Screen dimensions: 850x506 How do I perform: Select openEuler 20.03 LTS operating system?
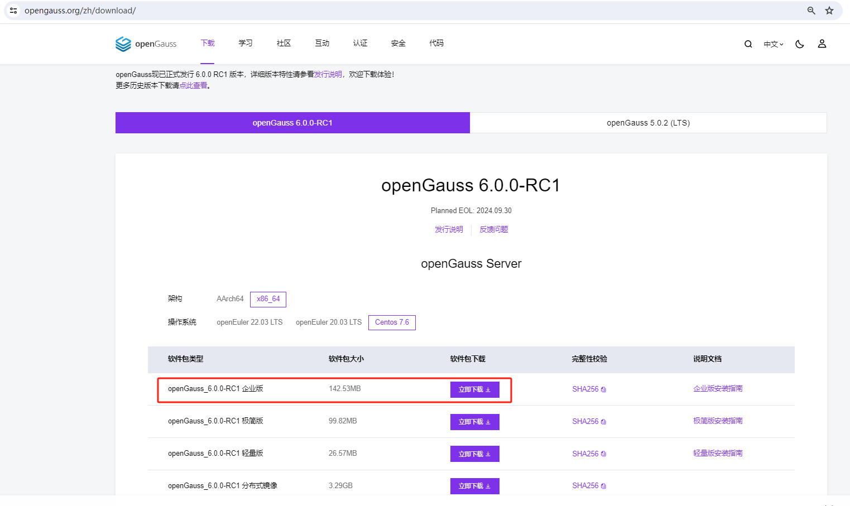329,322
